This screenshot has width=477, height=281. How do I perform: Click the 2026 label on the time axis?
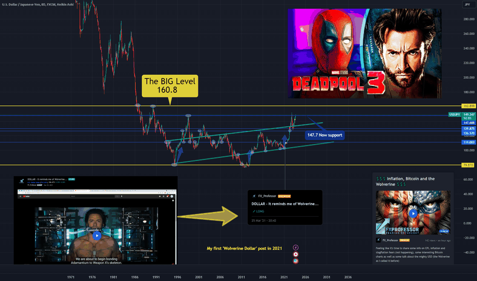(305, 277)
